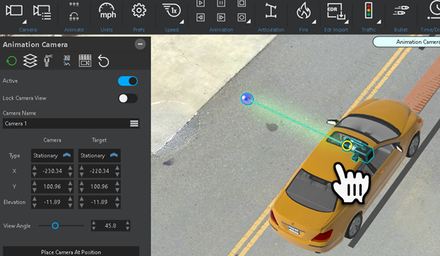Open the Units mph gauge tool
The width and height of the screenshot is (440, 256).
tap(107, 11)
